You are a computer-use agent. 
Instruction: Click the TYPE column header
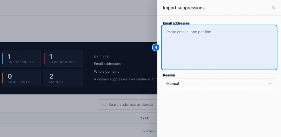click(x=144, y=118)
